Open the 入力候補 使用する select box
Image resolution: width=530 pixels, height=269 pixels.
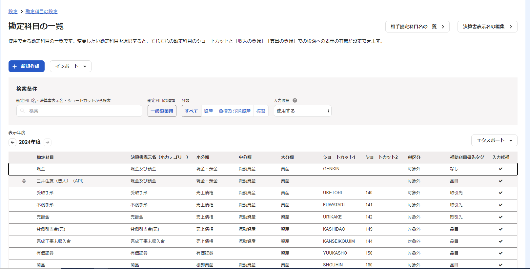(303, 111)
